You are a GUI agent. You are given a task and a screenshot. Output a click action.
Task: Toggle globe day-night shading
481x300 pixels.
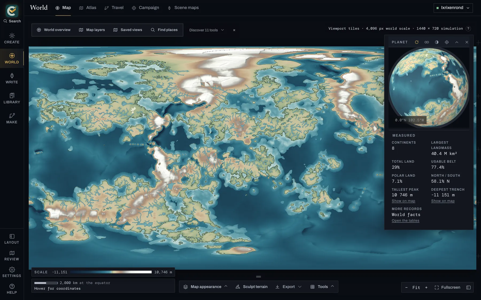pyautogui.click(x=437, y=42)
